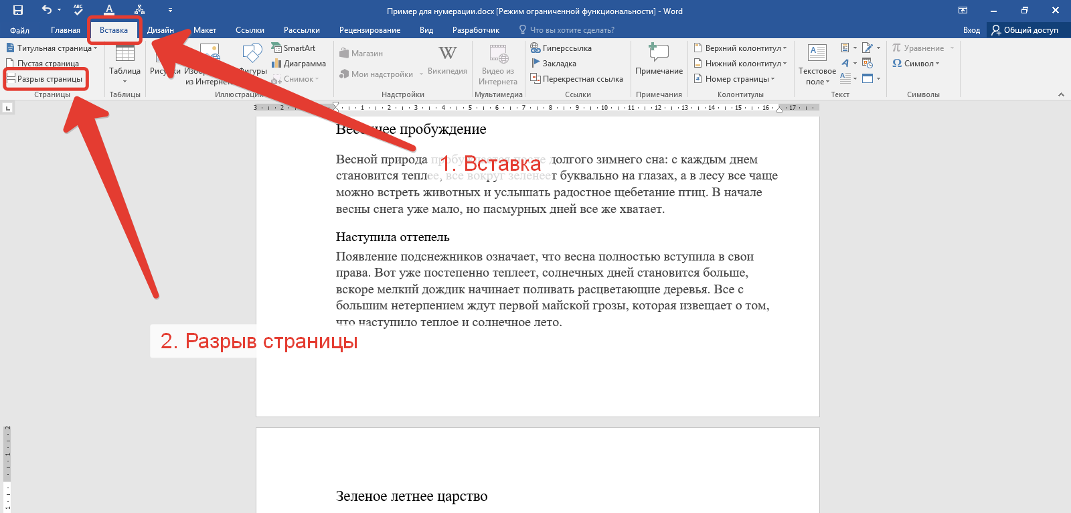Open the Файл tab
Screen dimensions: 1071x513
19,30
